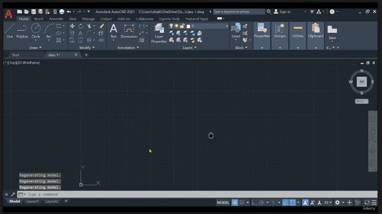The height and width of the screenshot is (214, 382).
Task: Open the Dimension tool
Action: click(129, 31)
